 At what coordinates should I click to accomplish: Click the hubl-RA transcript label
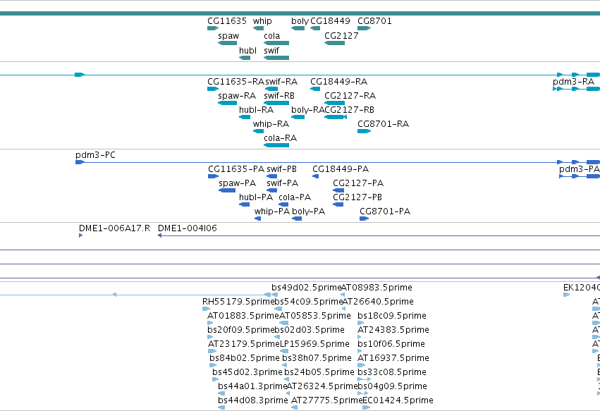click(x=257, y=110)
